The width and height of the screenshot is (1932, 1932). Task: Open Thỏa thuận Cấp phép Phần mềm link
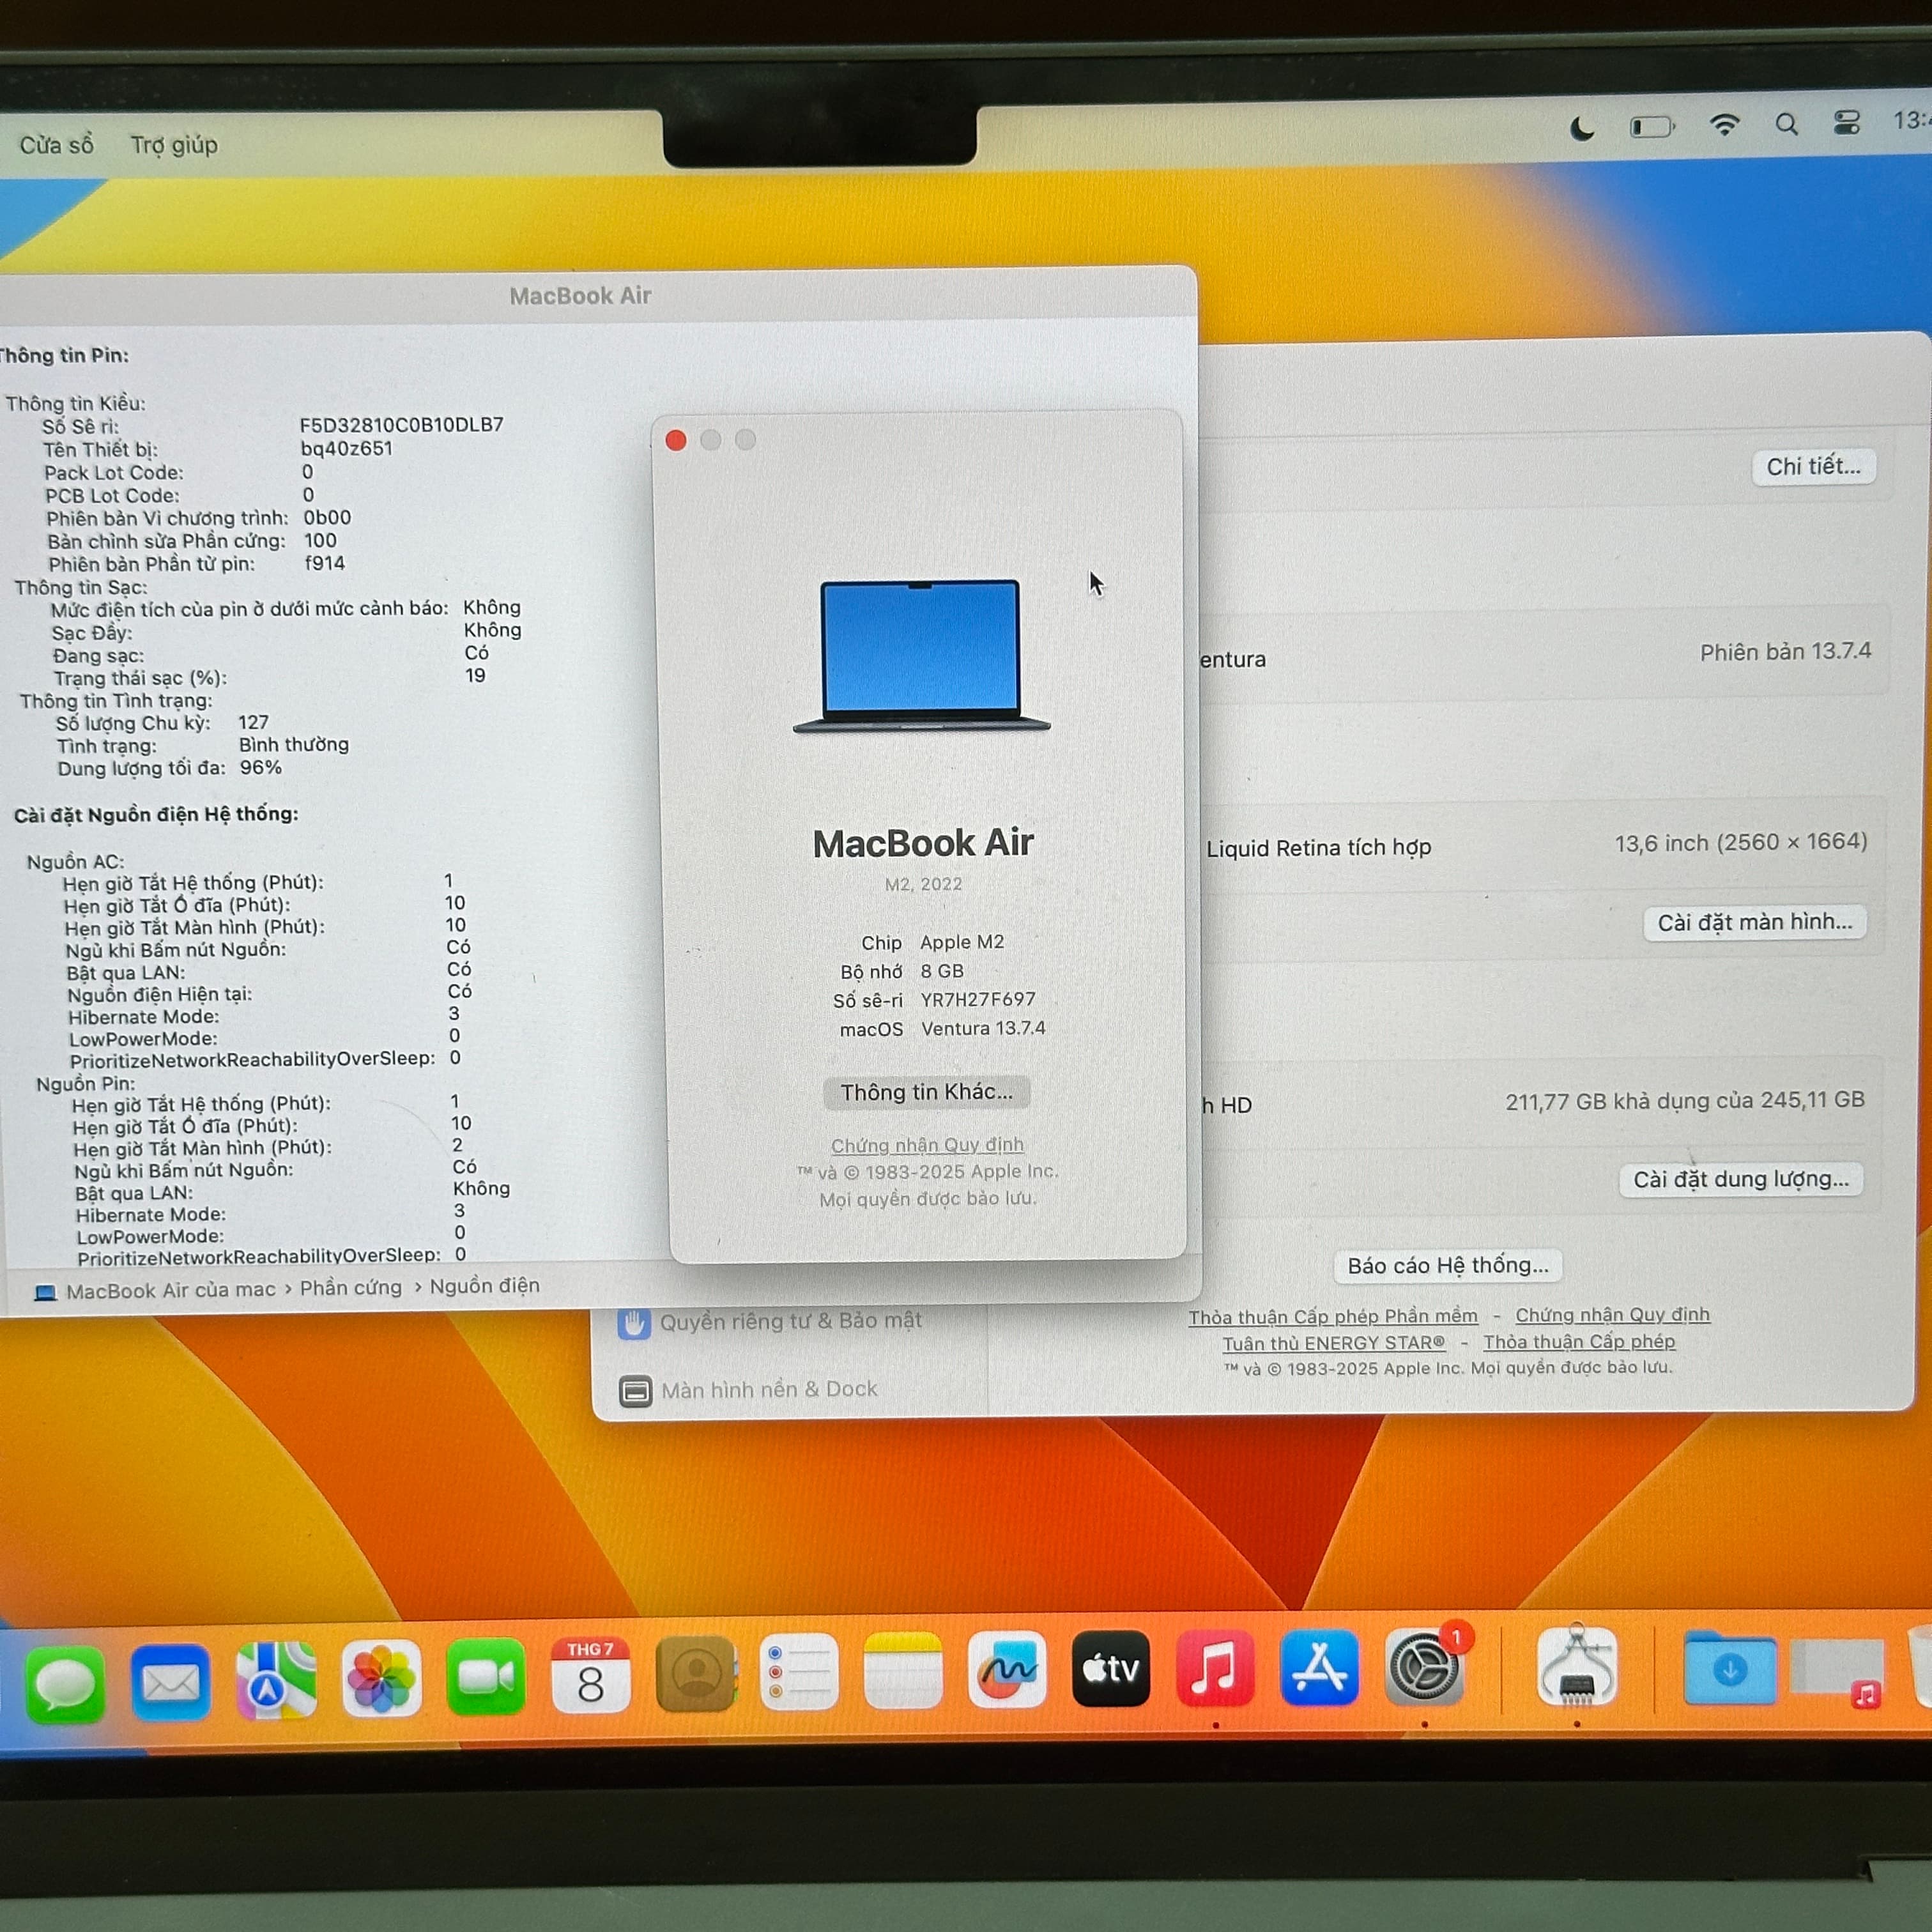(x=1333, y=1317)
